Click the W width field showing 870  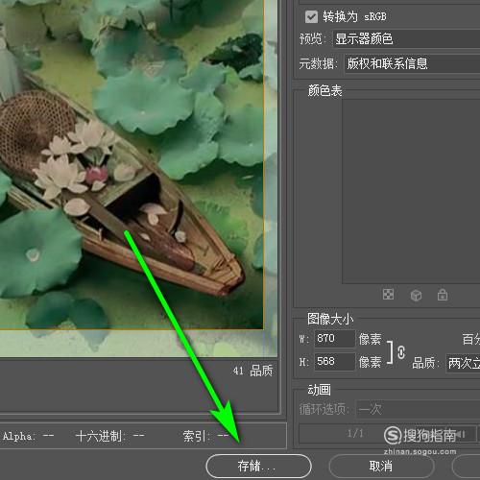(x=335, y=339)
